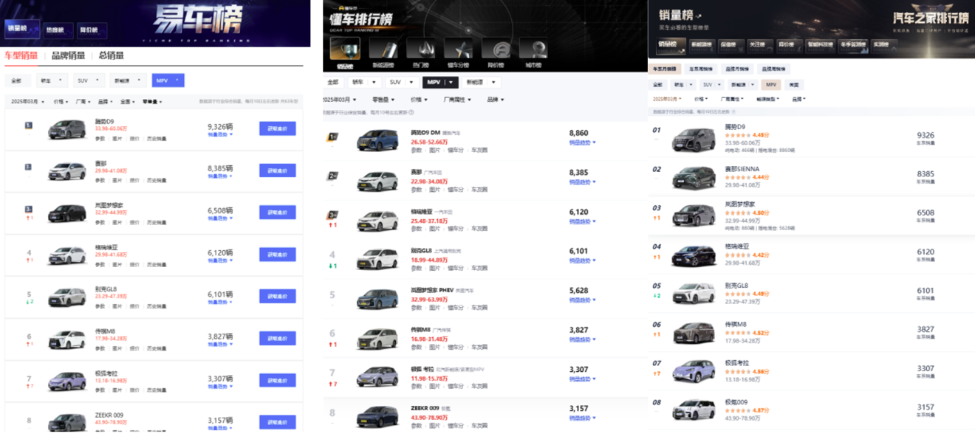
Task: Select the 全部 filter in 易车榜
Action: [16, 80]
